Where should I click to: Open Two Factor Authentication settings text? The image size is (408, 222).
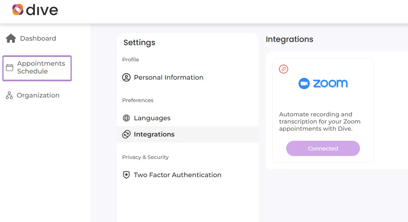pyautogui.click(x=177, y=175)
